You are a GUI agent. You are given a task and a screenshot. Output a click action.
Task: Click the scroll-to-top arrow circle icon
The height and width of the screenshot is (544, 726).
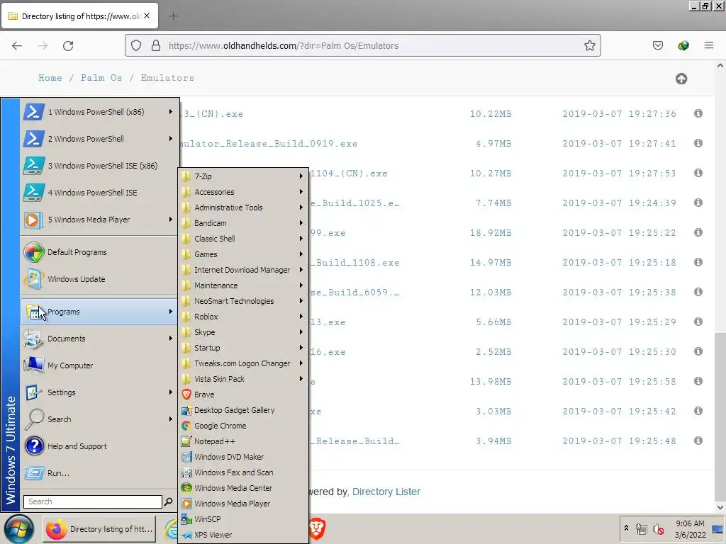point(681,79)
